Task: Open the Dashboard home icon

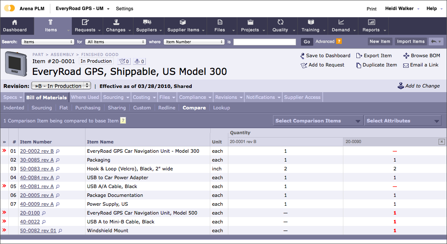Action: tap(15, 22)
